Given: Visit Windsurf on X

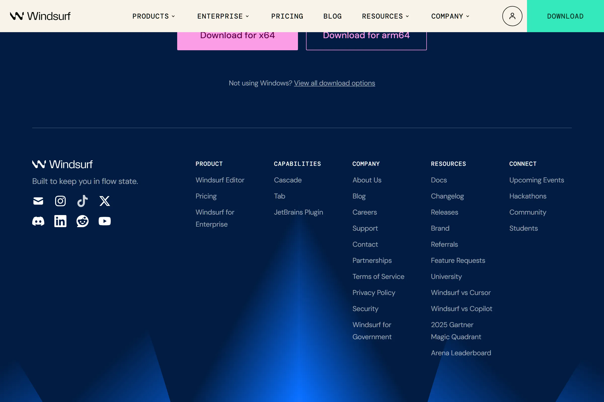Looking at the screenshot, I should pos(104,201).
